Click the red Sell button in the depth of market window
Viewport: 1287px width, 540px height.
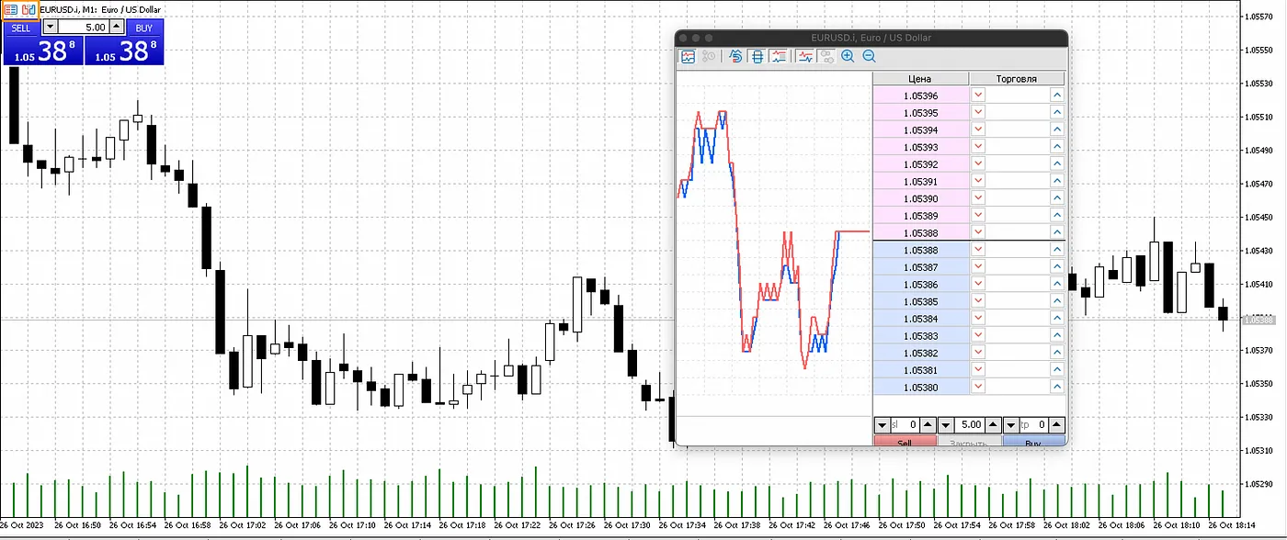tap(905, 442)
